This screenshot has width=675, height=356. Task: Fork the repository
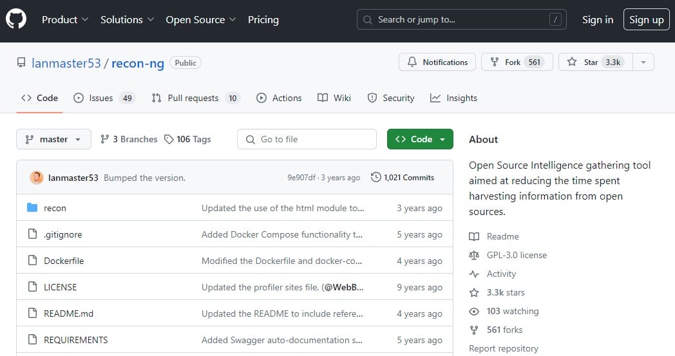coord(517,62)
